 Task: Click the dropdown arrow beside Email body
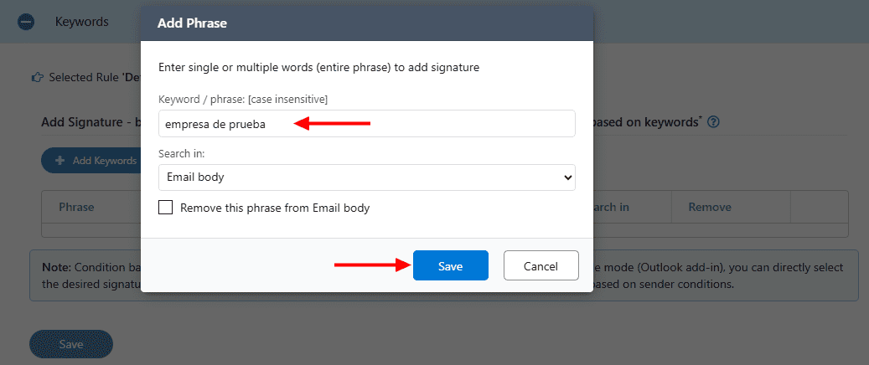[x=567, y=177]
